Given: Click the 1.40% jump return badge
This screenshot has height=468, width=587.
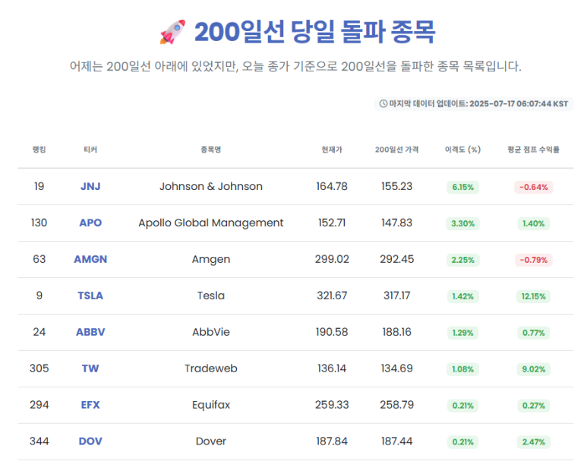Looking at the screenshot, I should pyautogui.click(x=534, y=223).
